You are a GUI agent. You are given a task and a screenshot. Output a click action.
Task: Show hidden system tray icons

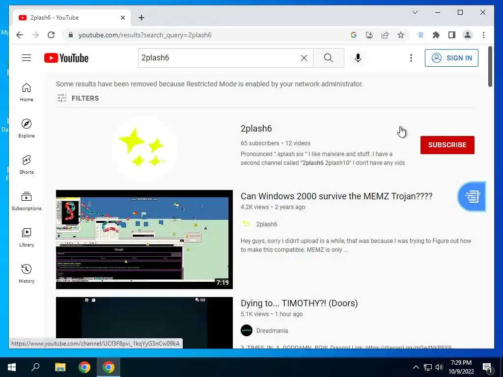coord(416,367)
